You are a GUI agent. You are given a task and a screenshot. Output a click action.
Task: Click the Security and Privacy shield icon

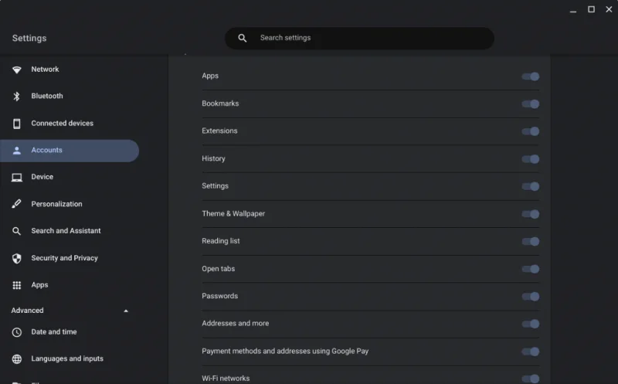(x=16, y=258)
